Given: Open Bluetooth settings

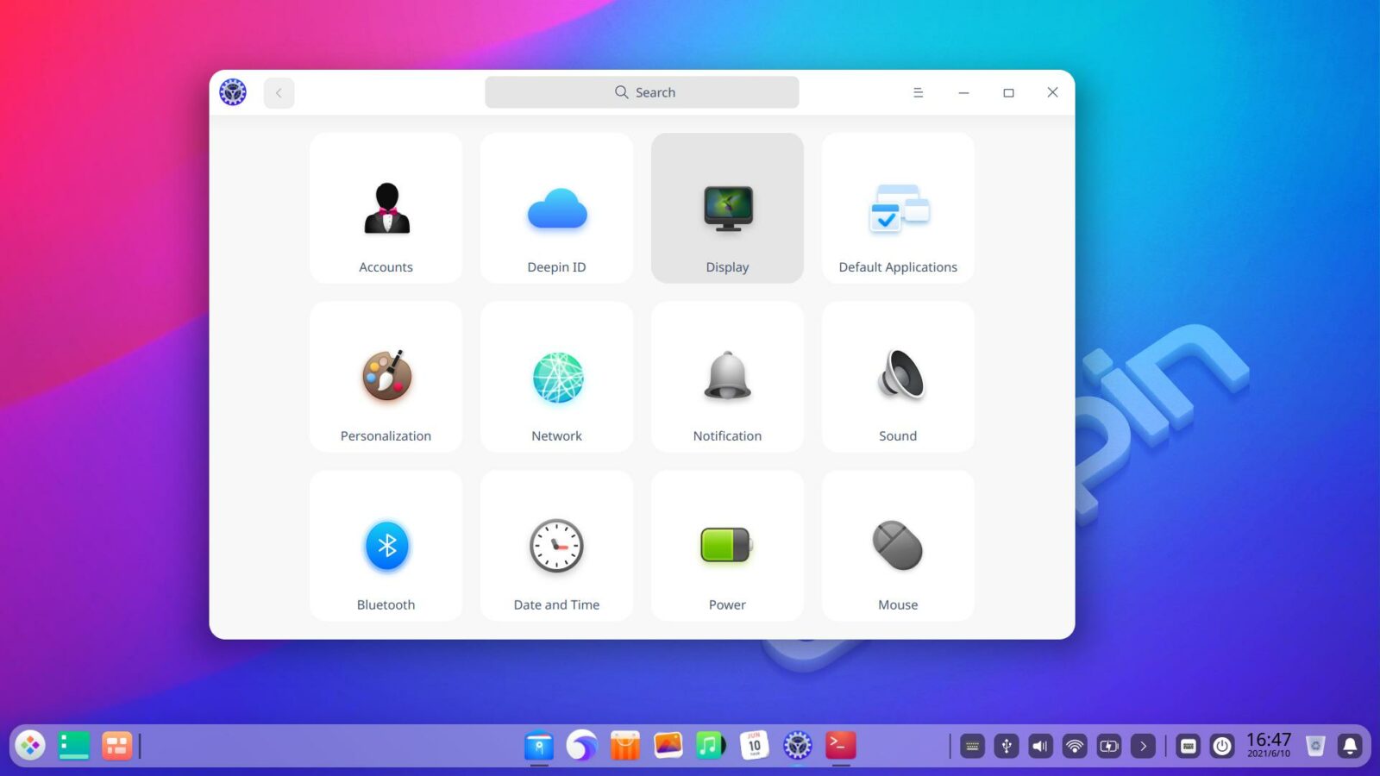Looking at the screenshot, I should (x=386, y=546).
